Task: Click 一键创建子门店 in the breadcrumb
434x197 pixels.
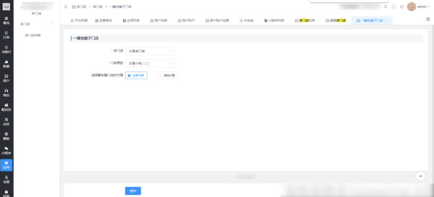Action: 120,7
